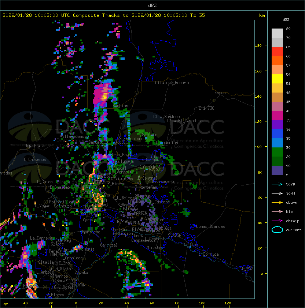Click the 'Villavicencio' map label
305x308 pixels.
point(74,136)
